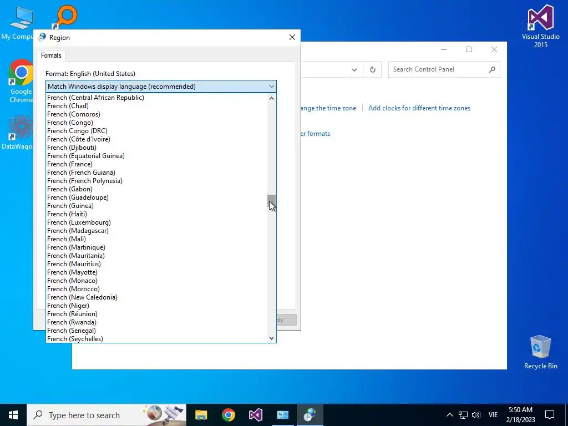The height and width of the screenshot is (426, 568).
Task: Select French (Comoros)
Action: tap(157, 114)
